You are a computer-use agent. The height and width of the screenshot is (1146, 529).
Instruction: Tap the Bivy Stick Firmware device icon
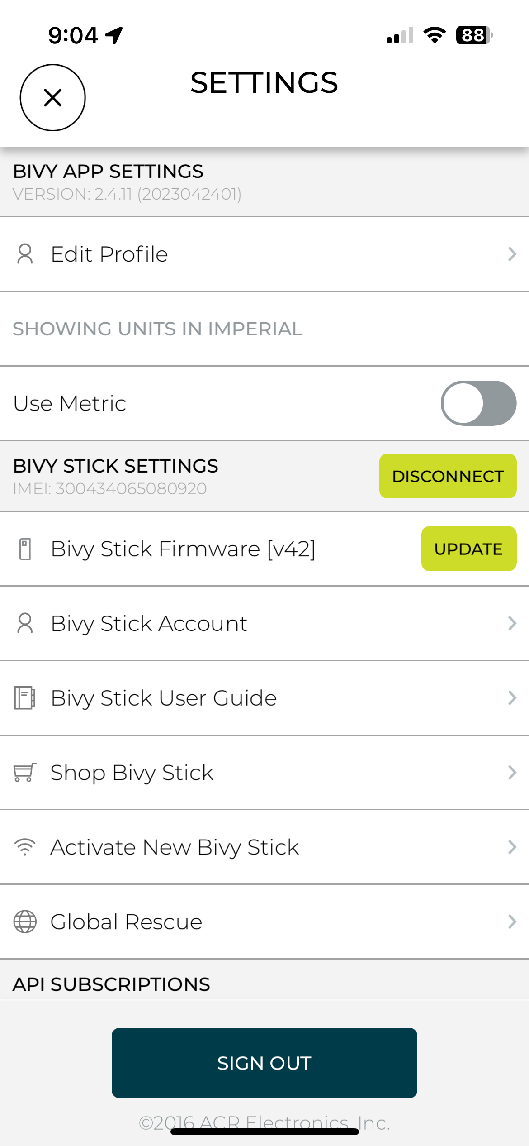click(25, 549)
